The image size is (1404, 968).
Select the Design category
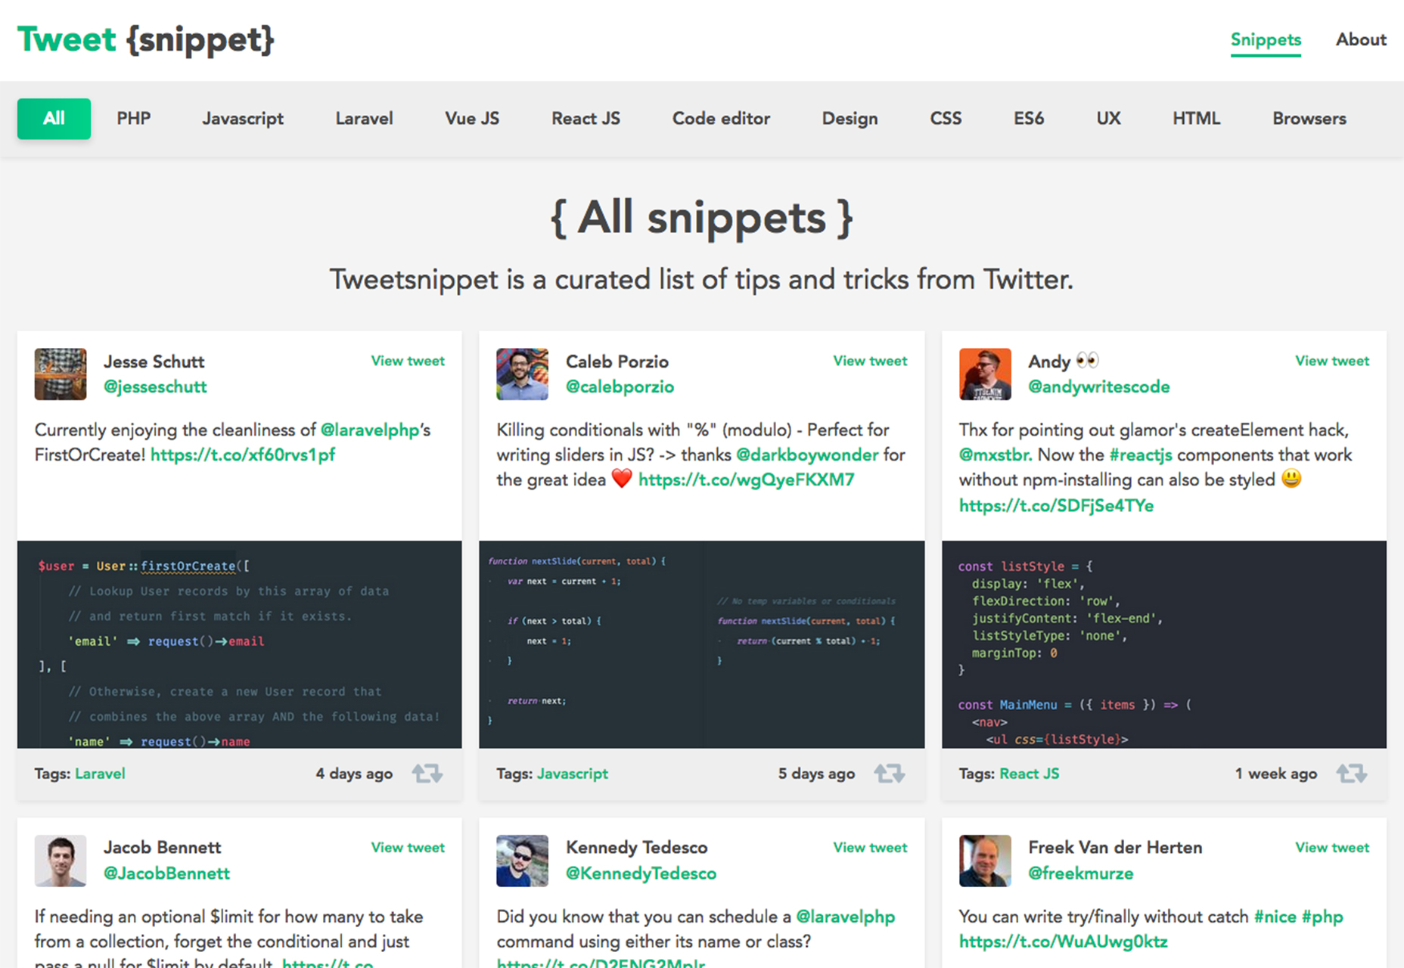(x=850, y=119)
